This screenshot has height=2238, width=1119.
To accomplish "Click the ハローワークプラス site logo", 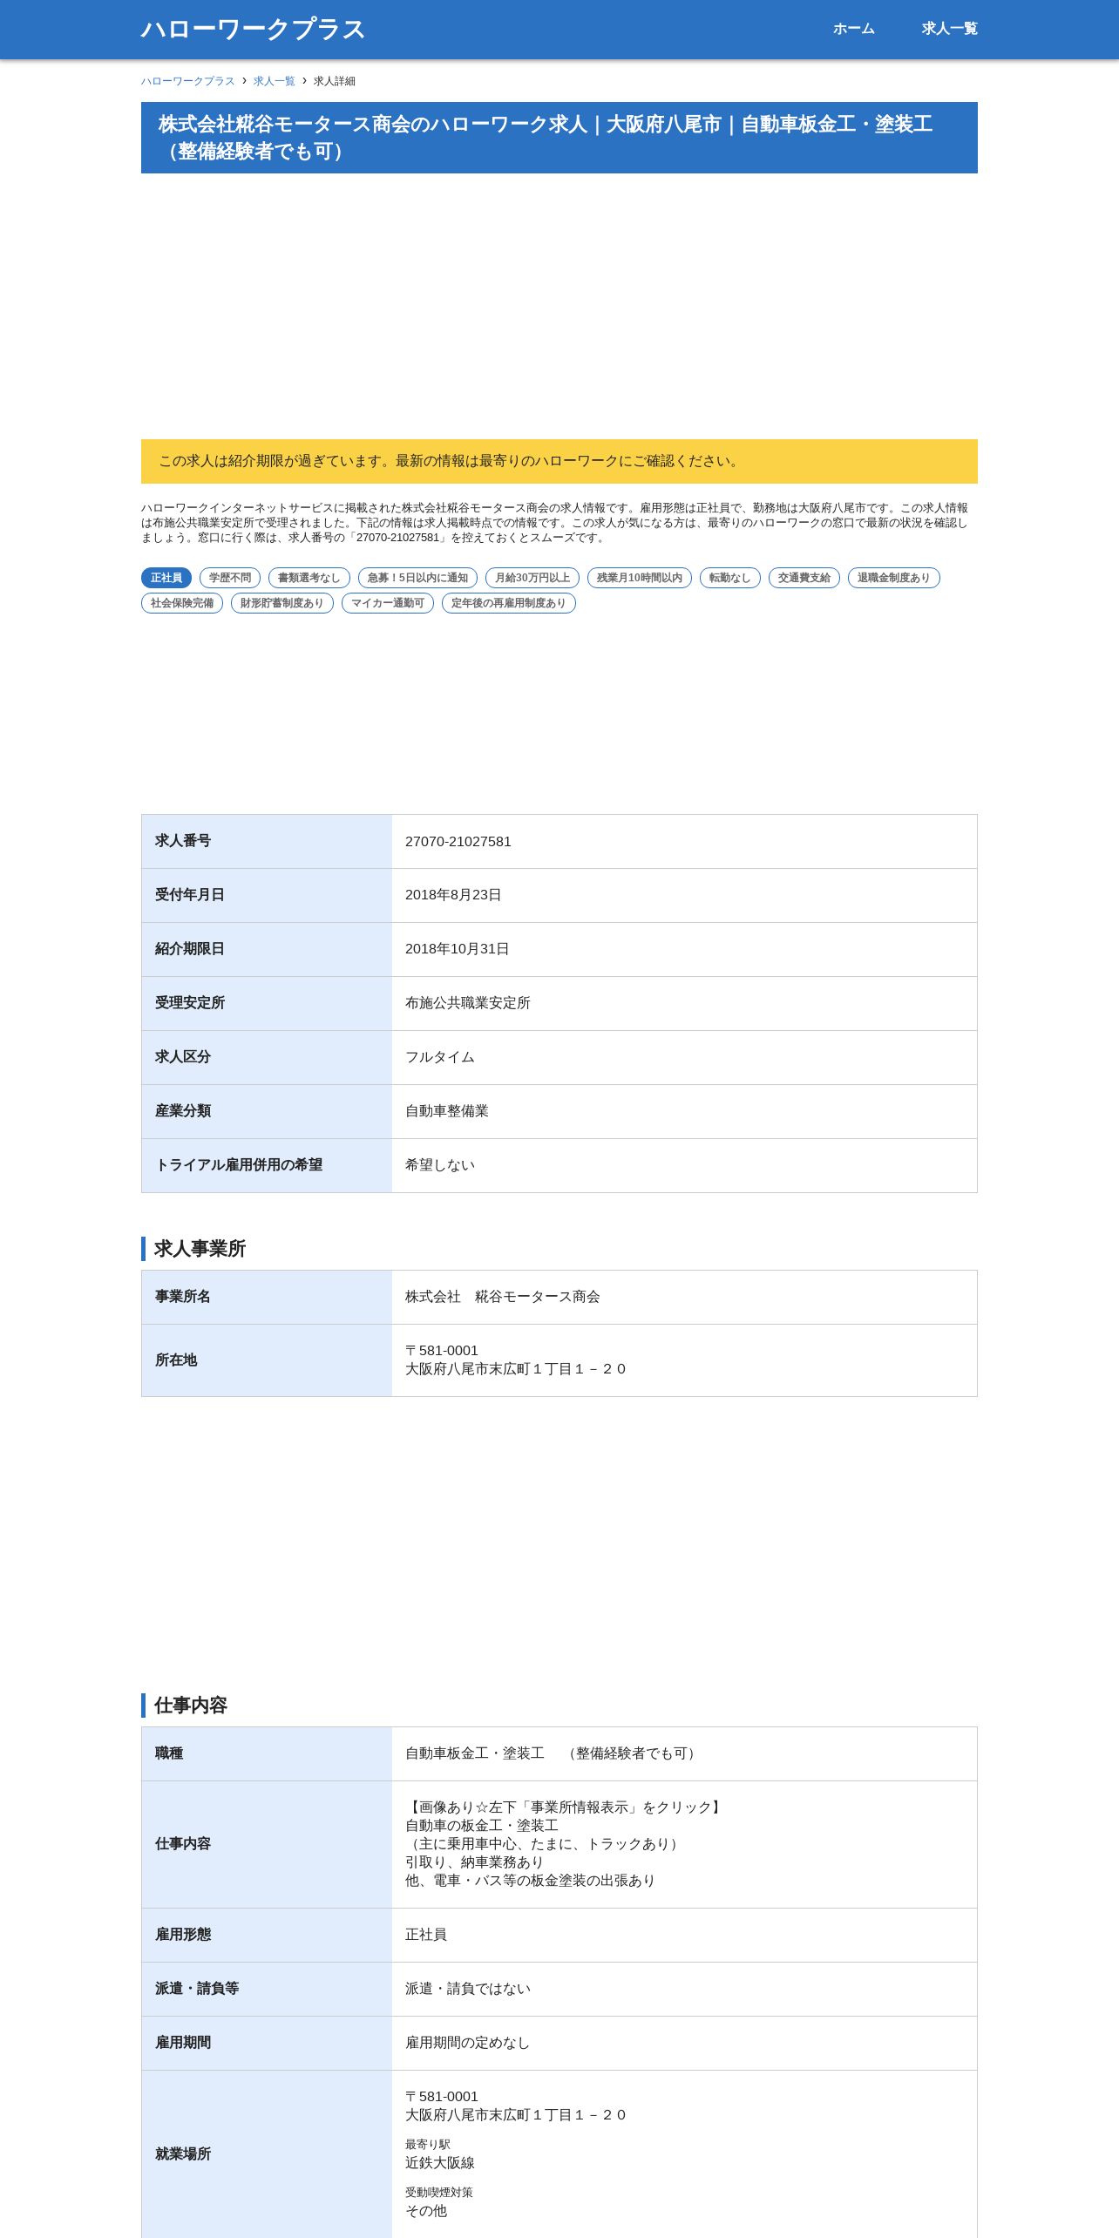I will pyautogui.click(x=253, y=29).
